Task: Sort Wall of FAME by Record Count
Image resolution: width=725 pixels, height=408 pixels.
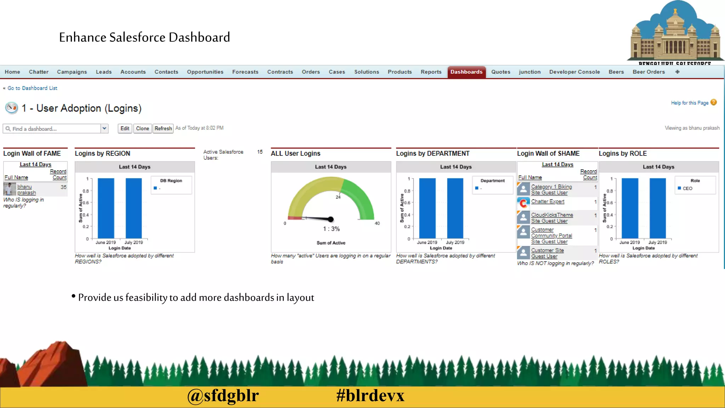Action: [x=58, y=174]
